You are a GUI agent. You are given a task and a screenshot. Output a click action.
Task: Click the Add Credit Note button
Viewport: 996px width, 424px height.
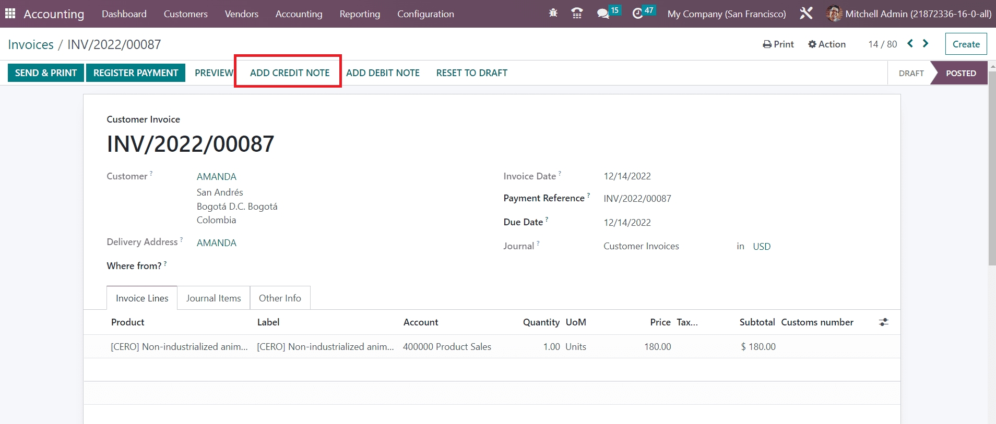[290, 73]
